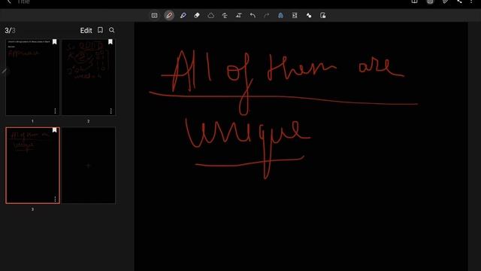Search pages with the magnifier icon
Viewport: 481px width, 271px height.
coord(112,30)
